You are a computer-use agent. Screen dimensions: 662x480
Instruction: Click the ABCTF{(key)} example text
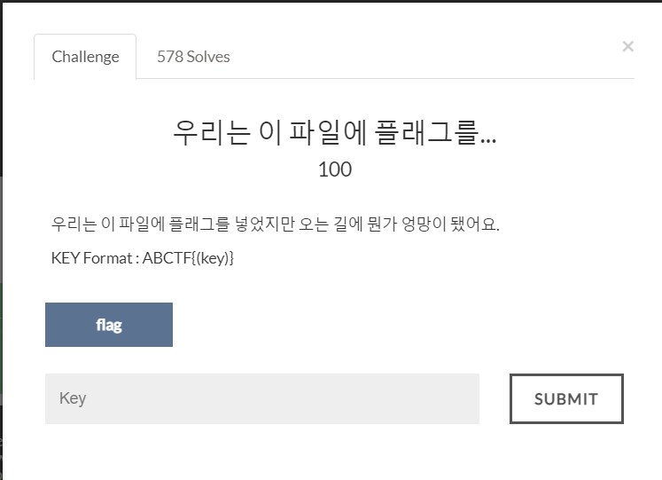pos(188,258)
